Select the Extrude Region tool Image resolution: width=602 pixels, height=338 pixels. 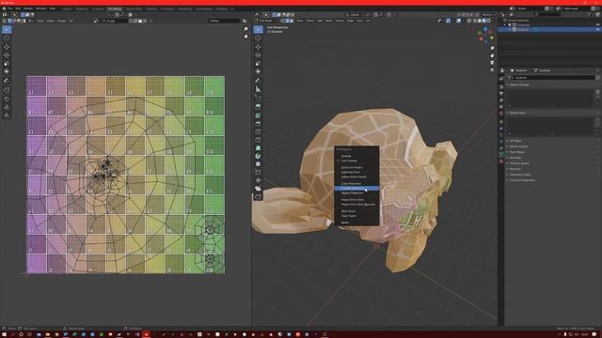click(x=258, y=106)
